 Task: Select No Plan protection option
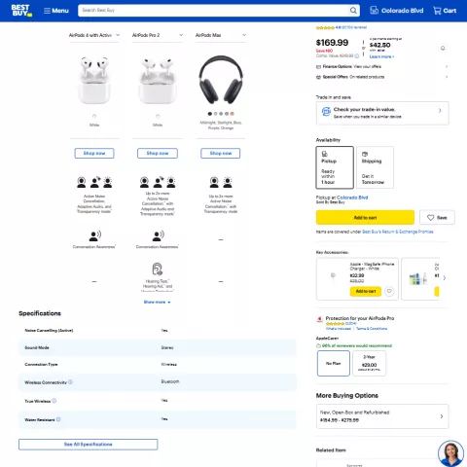click(334, 363)
